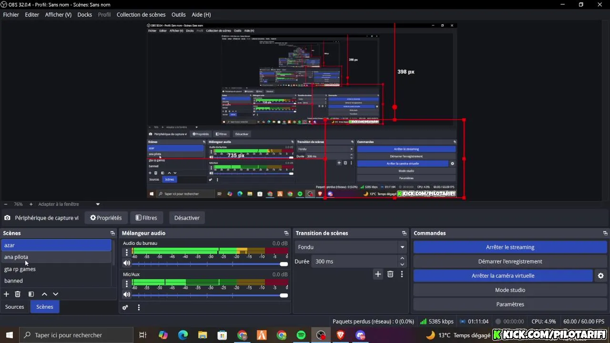Select the banned scene
The image size is (610, 343).
[56, 281]
